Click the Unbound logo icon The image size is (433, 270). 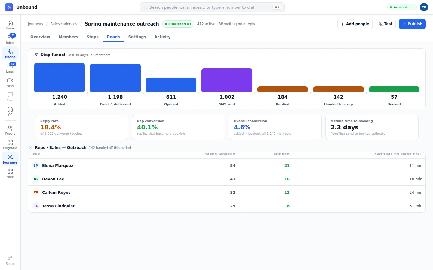[x=9, y=7]
